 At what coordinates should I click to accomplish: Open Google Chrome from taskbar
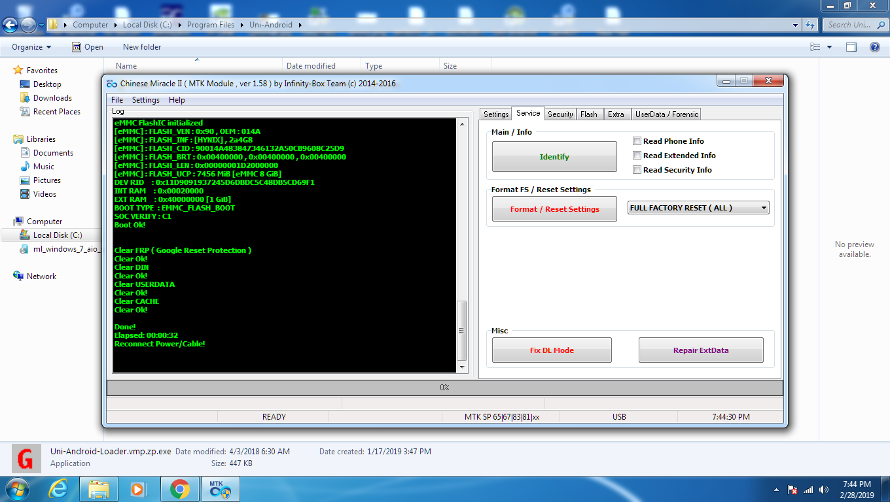(x=179, y=488)
